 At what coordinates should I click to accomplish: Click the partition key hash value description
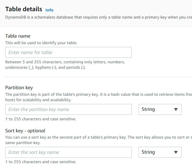click(x=98, y=97)
